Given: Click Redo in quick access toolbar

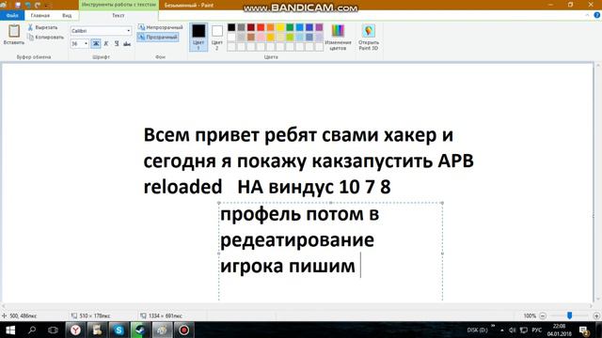Looking at the screenshot, I should tap(38, 5).
